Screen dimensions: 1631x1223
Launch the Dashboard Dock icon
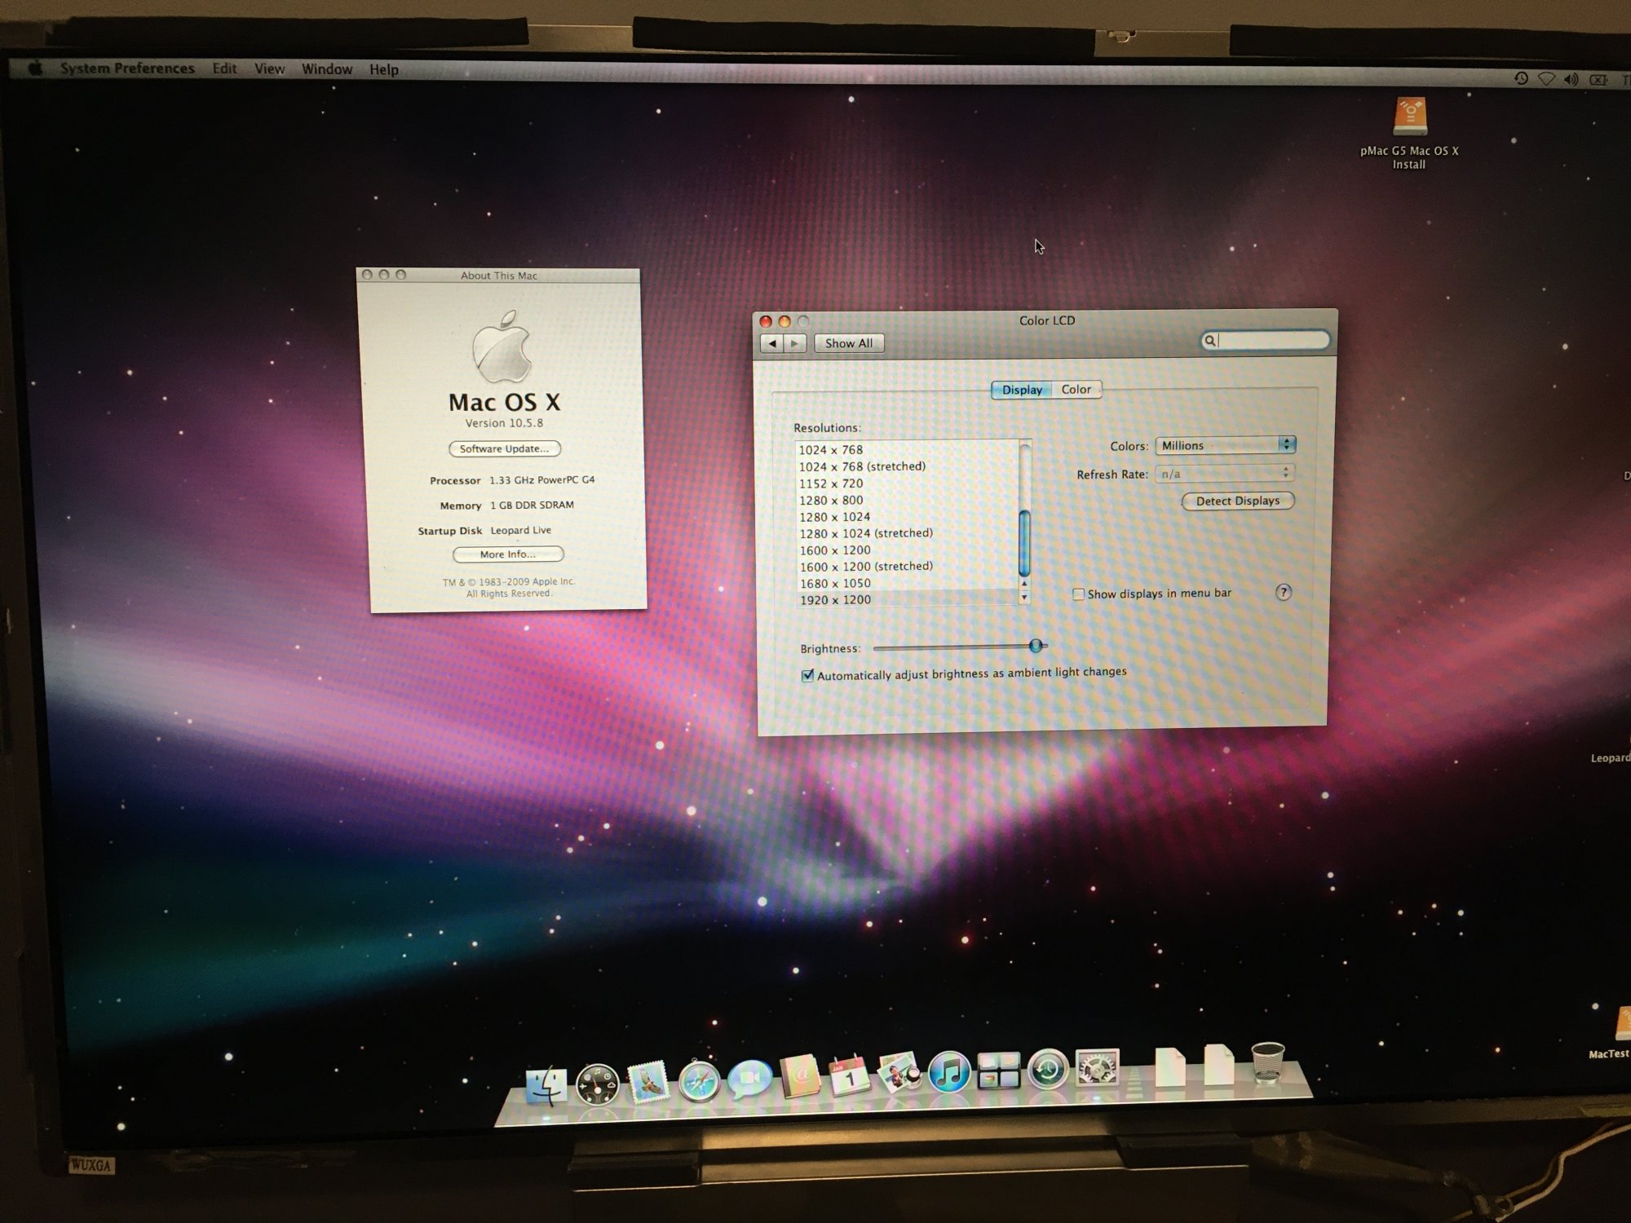click(597, 1084)
